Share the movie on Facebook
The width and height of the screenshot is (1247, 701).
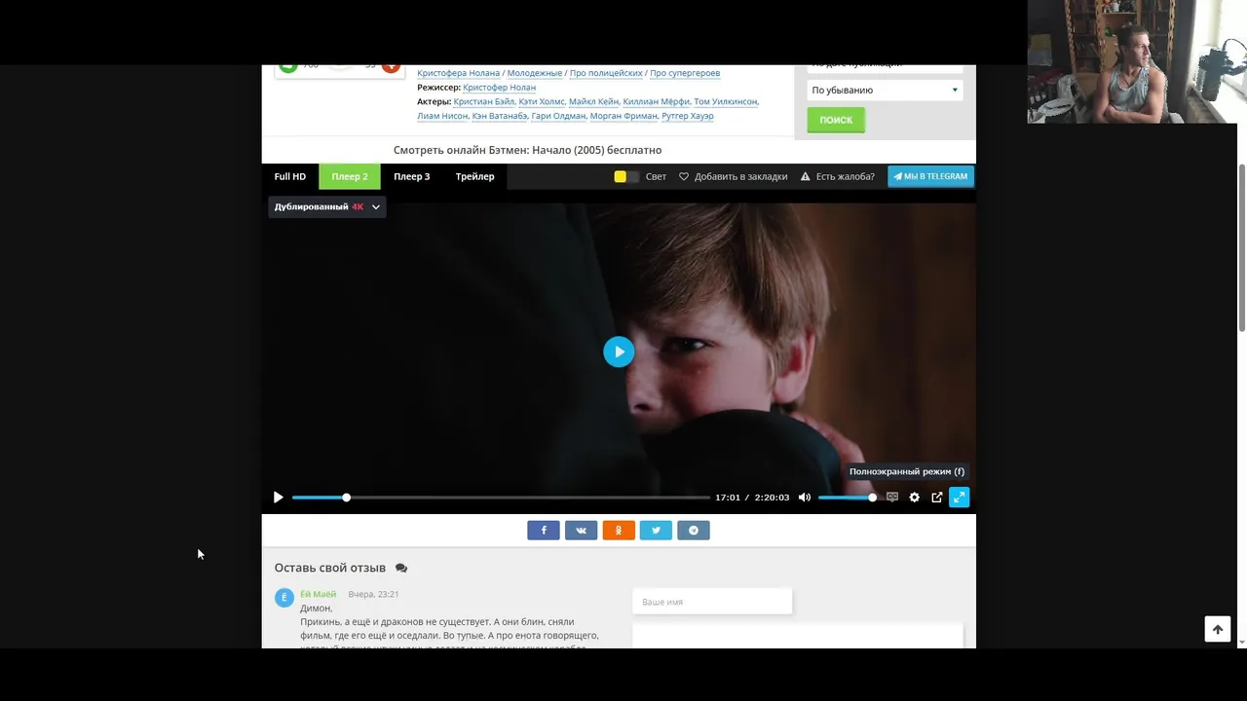(544, 530)
